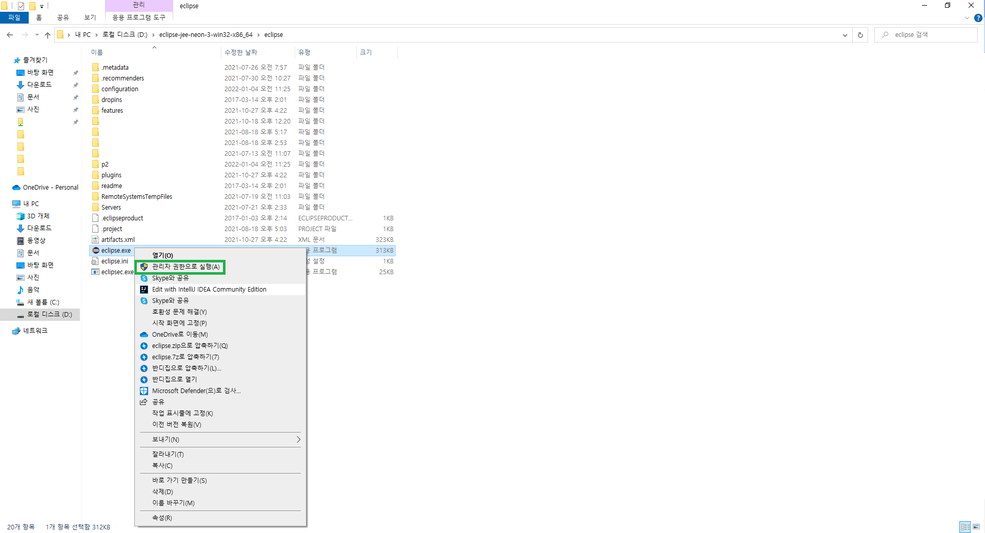Choose 호환성 문제 해결(Y)

click(220, 312)
